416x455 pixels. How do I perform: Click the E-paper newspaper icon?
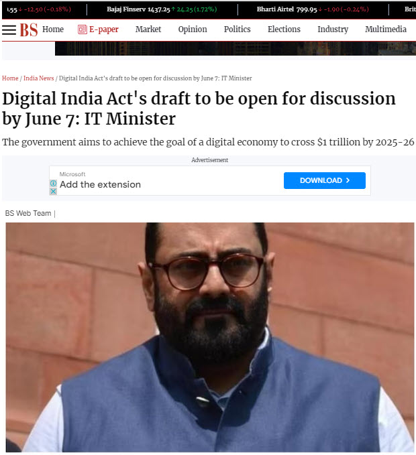[x=83, y=29]
